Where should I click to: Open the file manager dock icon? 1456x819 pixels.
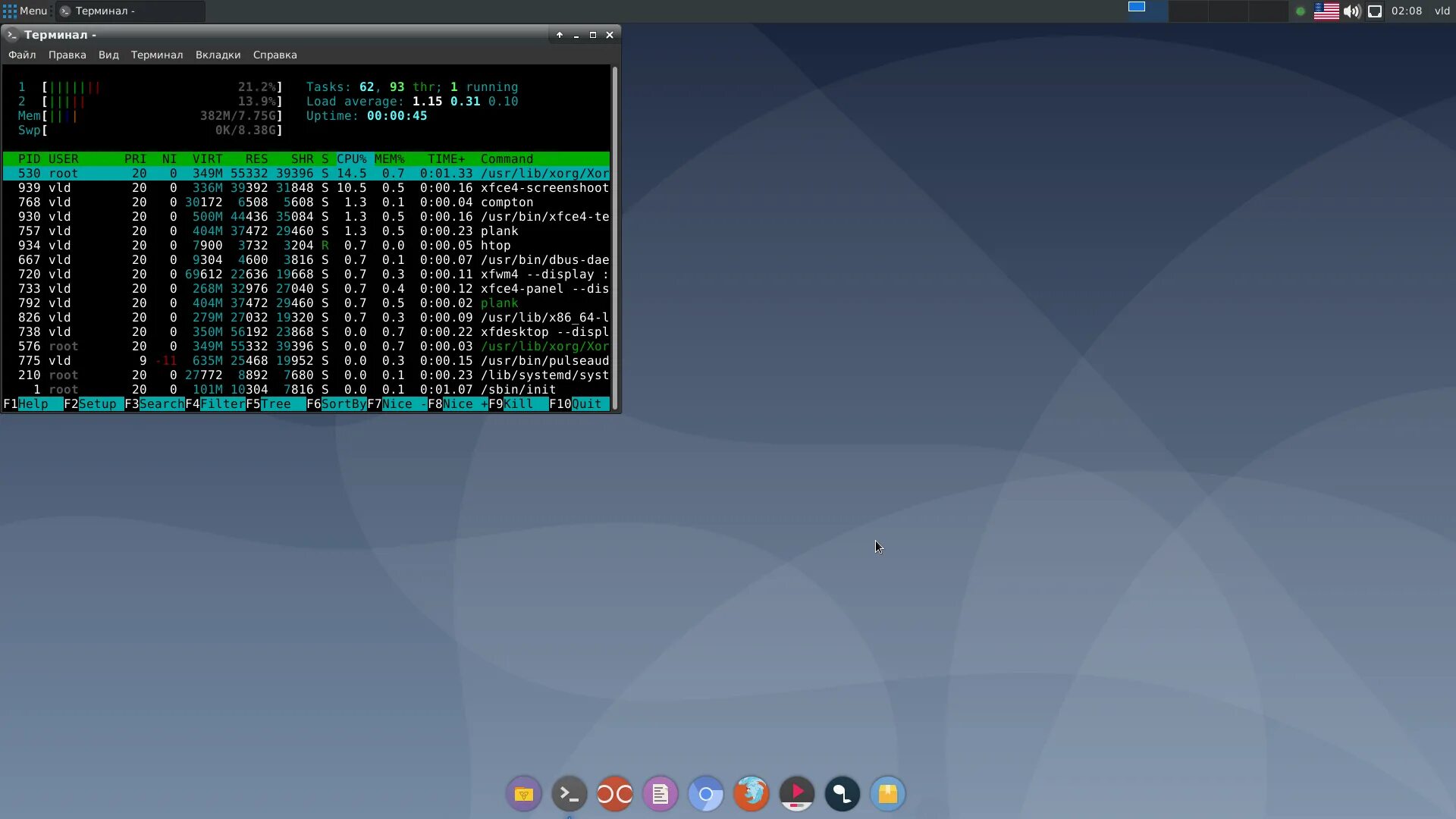point(523,794)
